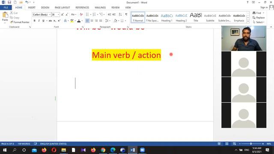
Task: Toggle Bold formatting
Action: click(34, 21)
